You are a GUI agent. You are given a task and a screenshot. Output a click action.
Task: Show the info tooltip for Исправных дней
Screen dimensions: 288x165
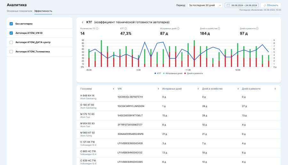coord(178,29)
